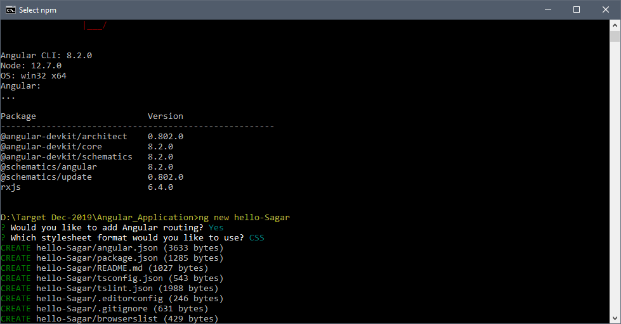Image resolution: width=621 pixels, height=324 pixels.
Task: Click the 'Yes' routing answer
Action: point(216,228)
